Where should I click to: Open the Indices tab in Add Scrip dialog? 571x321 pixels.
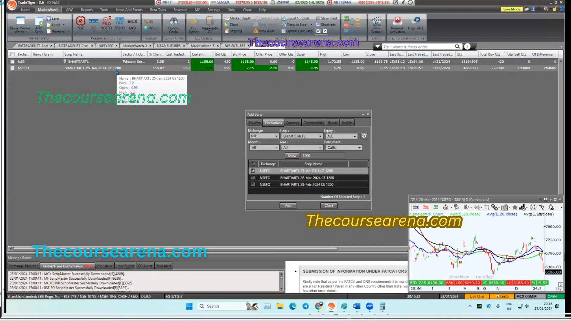pyautogui.click(x=347, y=123)
